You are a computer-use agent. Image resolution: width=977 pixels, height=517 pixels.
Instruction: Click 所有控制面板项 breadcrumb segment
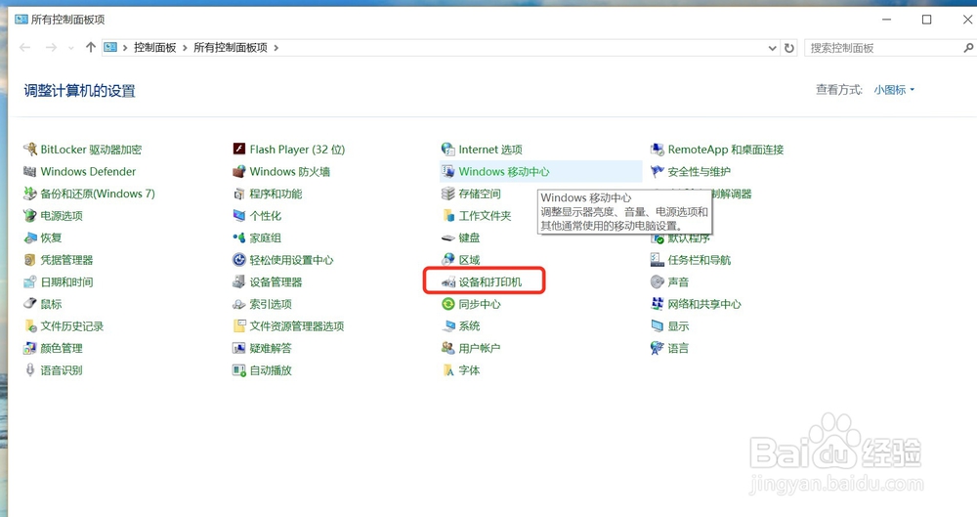[231, 47]
